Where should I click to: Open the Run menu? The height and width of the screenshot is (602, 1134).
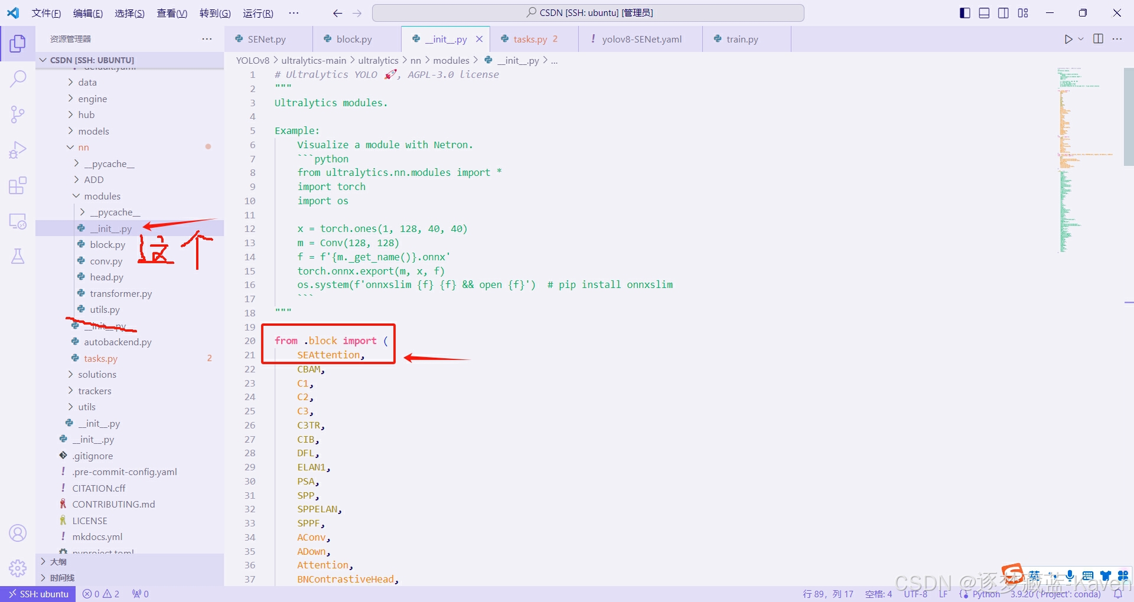pos(258,13)
